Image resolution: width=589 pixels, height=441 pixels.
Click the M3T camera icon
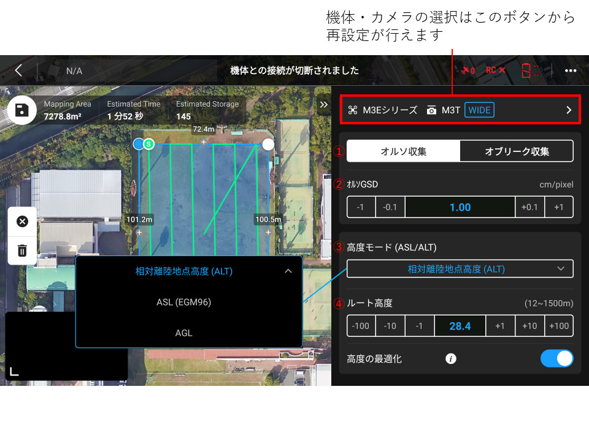coord(432,110)
